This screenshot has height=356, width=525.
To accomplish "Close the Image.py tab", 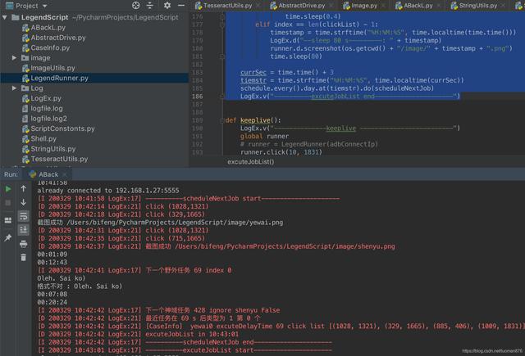I will tap(383, 6).
